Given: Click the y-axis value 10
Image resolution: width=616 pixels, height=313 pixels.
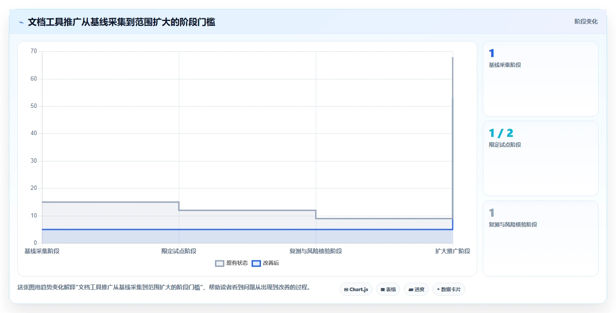Looking at the screenshot, I should 34,216.
